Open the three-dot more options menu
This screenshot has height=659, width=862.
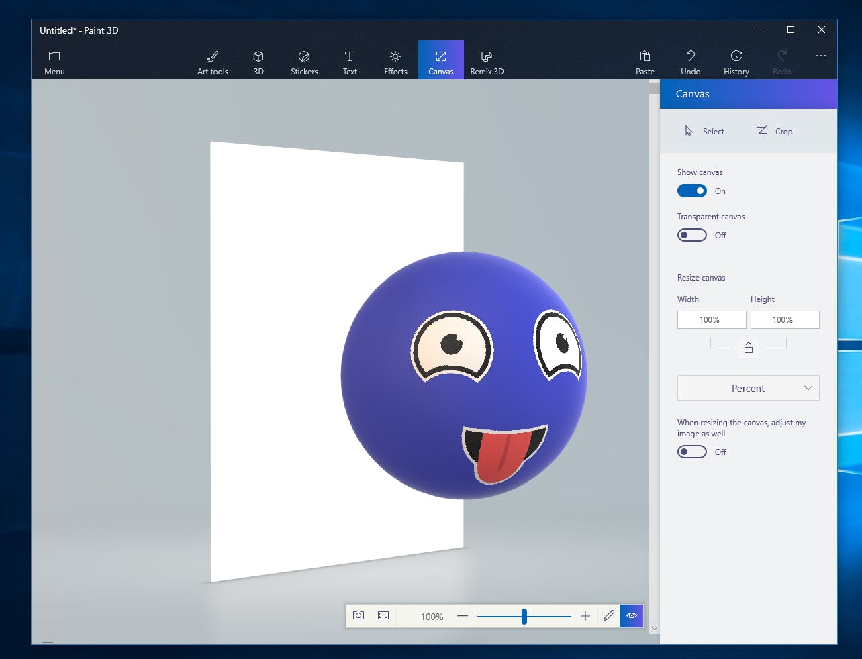820,56
